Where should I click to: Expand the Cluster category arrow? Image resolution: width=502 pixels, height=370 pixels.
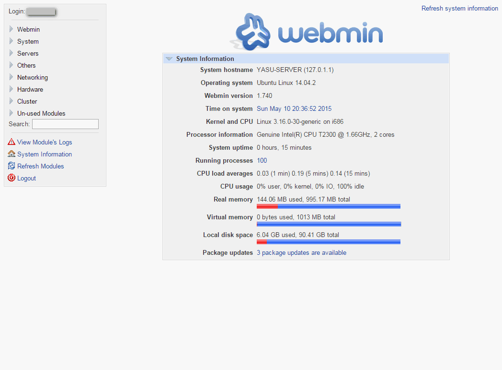coord(11,101)
